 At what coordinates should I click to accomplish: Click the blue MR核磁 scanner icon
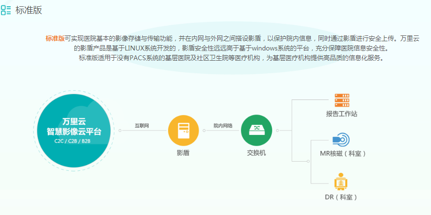(x=341, y=140)
